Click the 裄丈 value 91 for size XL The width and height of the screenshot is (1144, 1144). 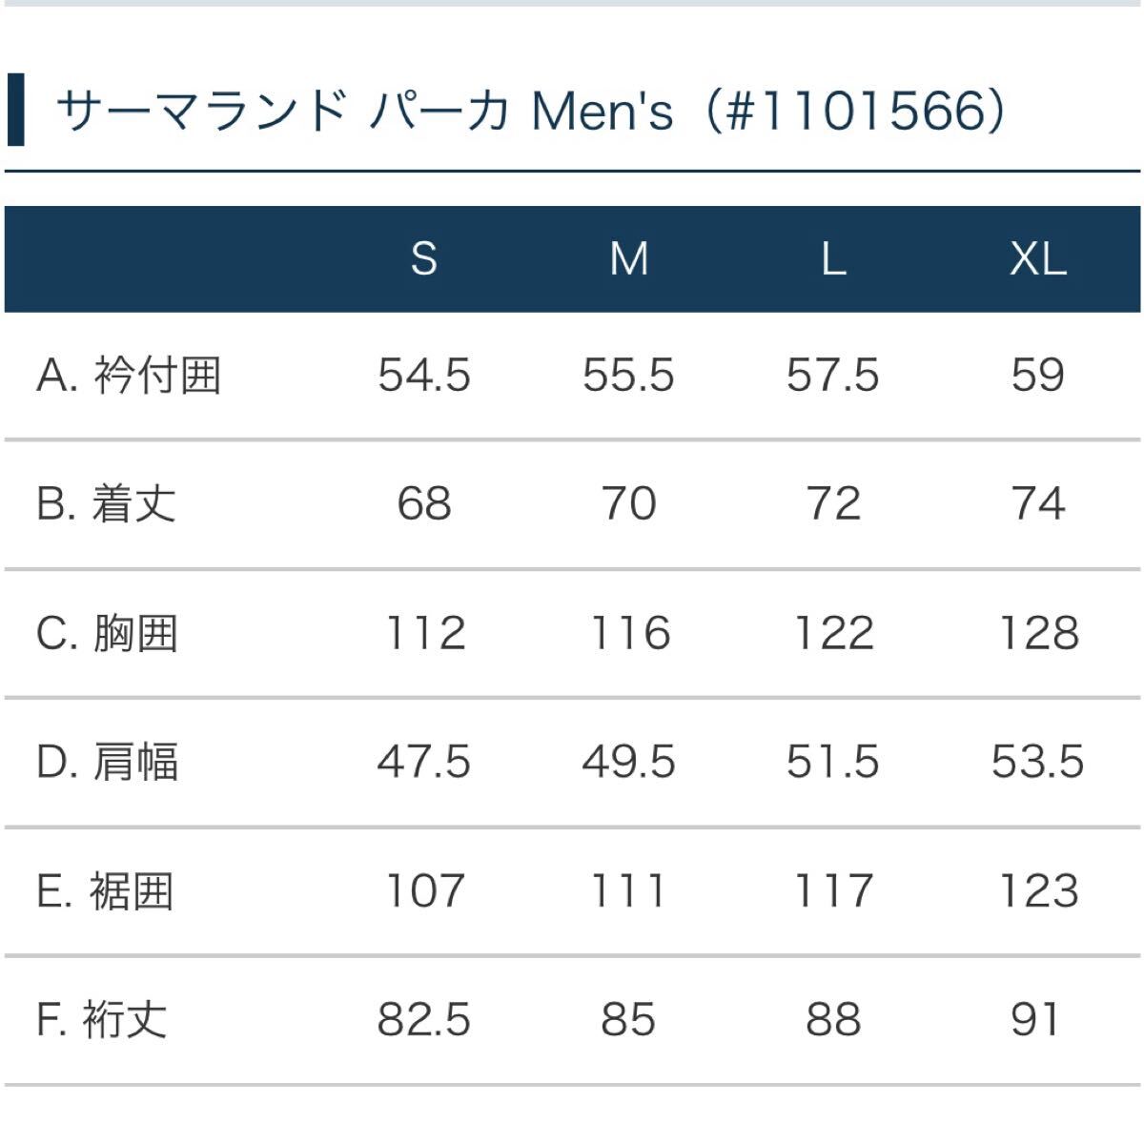[1037, 1020]
